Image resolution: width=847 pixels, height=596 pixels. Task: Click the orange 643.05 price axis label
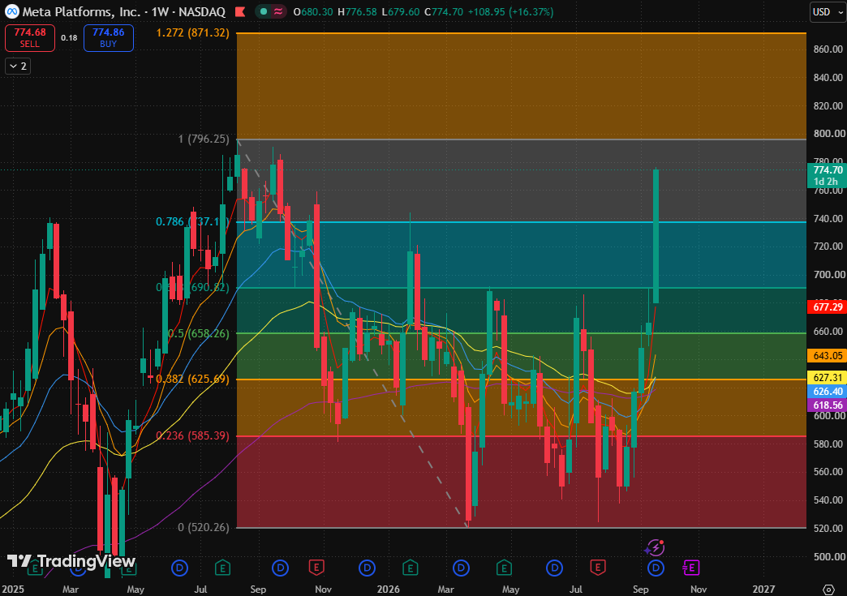coord(827,356)
